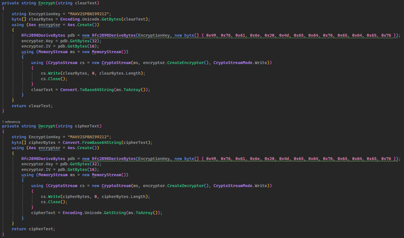Click the FromBase64String call

point(102,142)
